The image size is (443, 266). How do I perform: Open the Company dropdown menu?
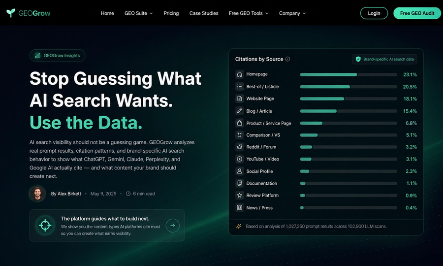click(292, 13)
